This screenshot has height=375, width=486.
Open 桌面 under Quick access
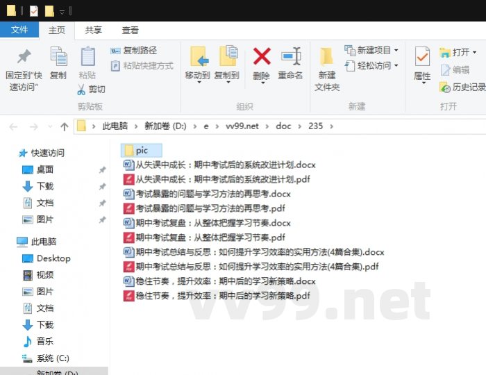(x=37, y=170)
